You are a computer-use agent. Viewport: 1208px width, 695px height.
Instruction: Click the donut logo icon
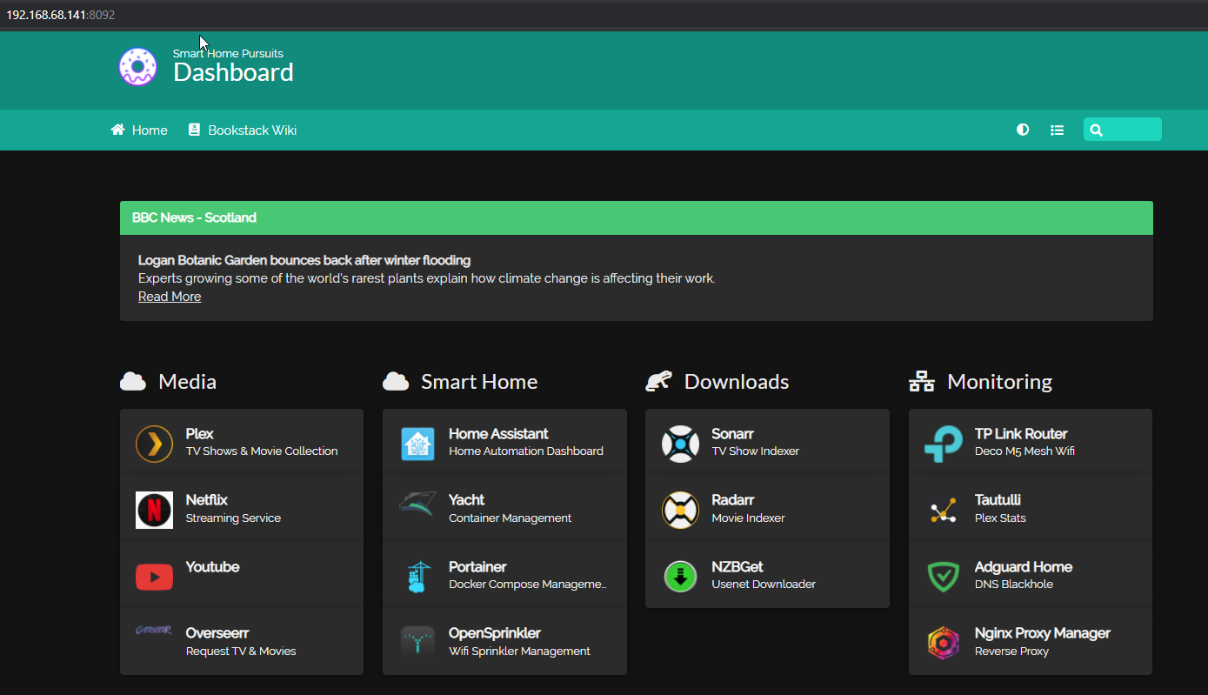pos(137,67)
